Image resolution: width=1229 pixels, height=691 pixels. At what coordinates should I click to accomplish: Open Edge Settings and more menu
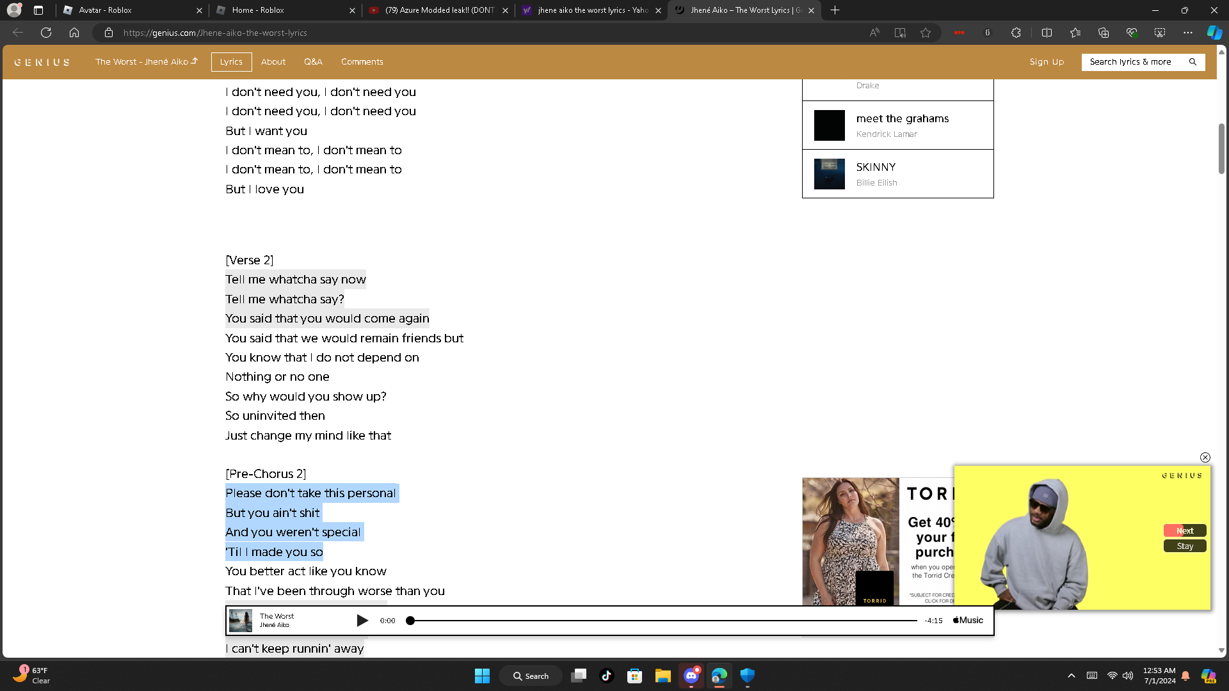point(1188,33)
